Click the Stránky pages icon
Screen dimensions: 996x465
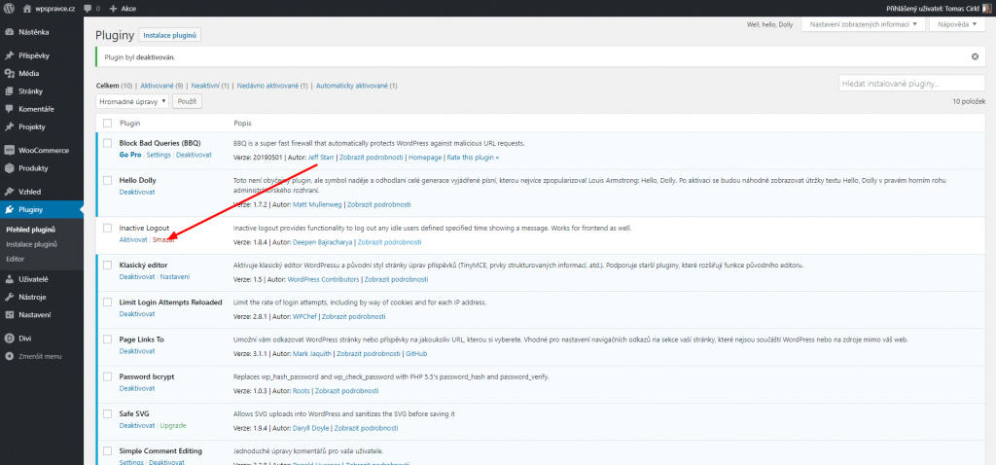click(x=9, y=90)
